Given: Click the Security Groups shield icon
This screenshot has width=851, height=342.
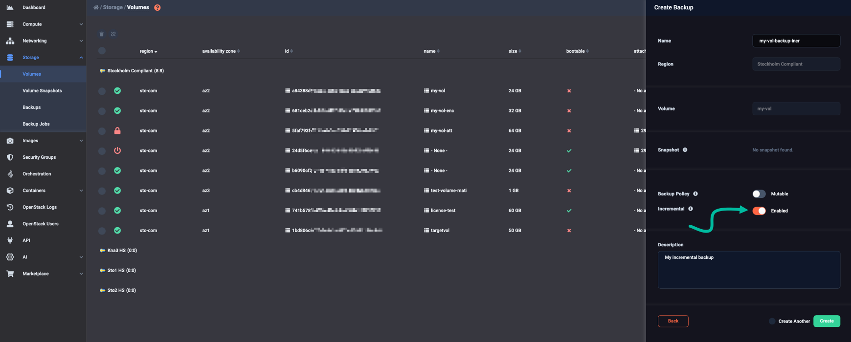Looking at the screenshot, I should tap(10, 157).
